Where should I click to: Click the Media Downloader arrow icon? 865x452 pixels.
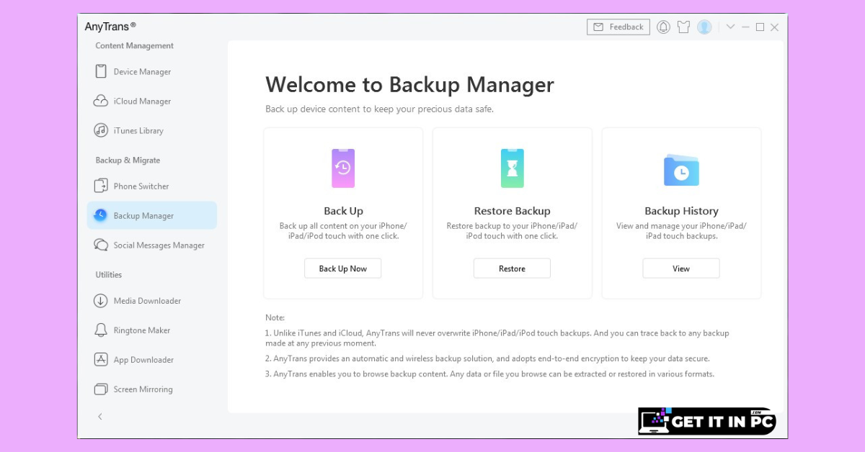pos(101,300)
